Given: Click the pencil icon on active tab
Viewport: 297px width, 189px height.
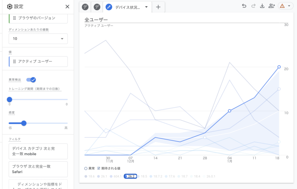Looking at the screenshot, I should point(109,7).
